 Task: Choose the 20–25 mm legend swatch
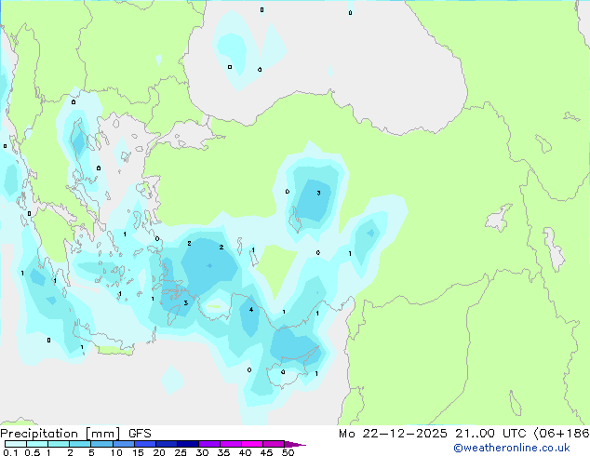pos(166,444)
